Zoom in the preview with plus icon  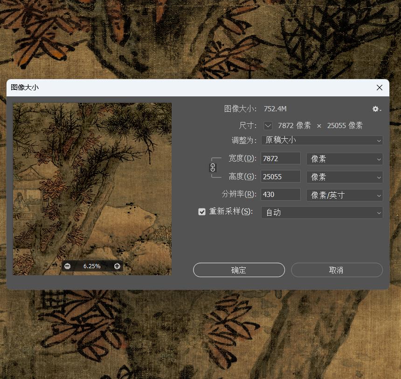[117, 266]
